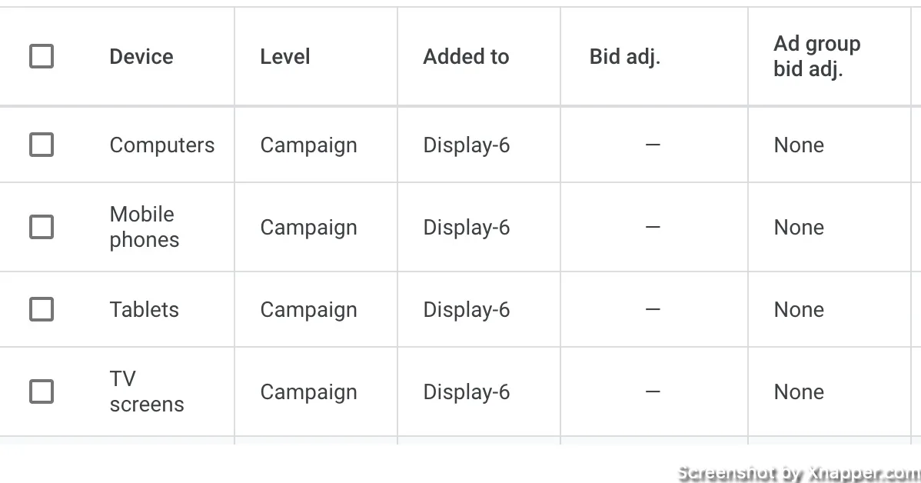Edit bid adjustment dash for TV screens
921x483 pixels.
[x=653, y=391]
